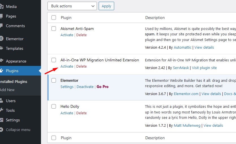The image size is (236, 144).
Task: Click Elementor Go Pro link
Action: point(103,87)
